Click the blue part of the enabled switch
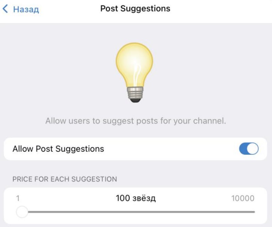Image resolution: width=272 pixels, height=227 pixels. (244, 149)
